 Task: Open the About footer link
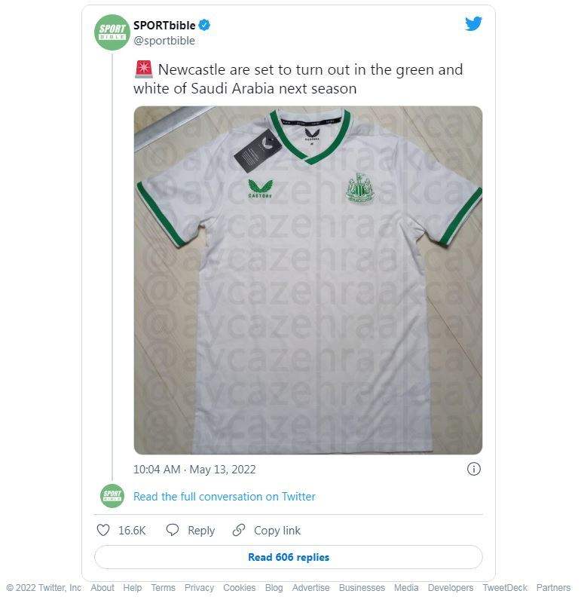tap(102, 588)
